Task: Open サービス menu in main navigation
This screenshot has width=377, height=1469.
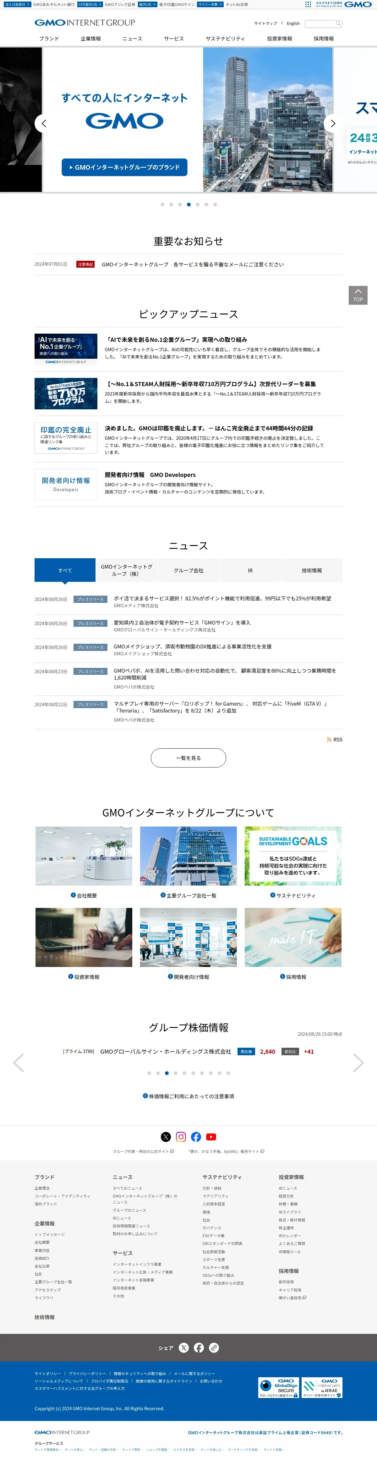Action: click(x=174, y=39)
